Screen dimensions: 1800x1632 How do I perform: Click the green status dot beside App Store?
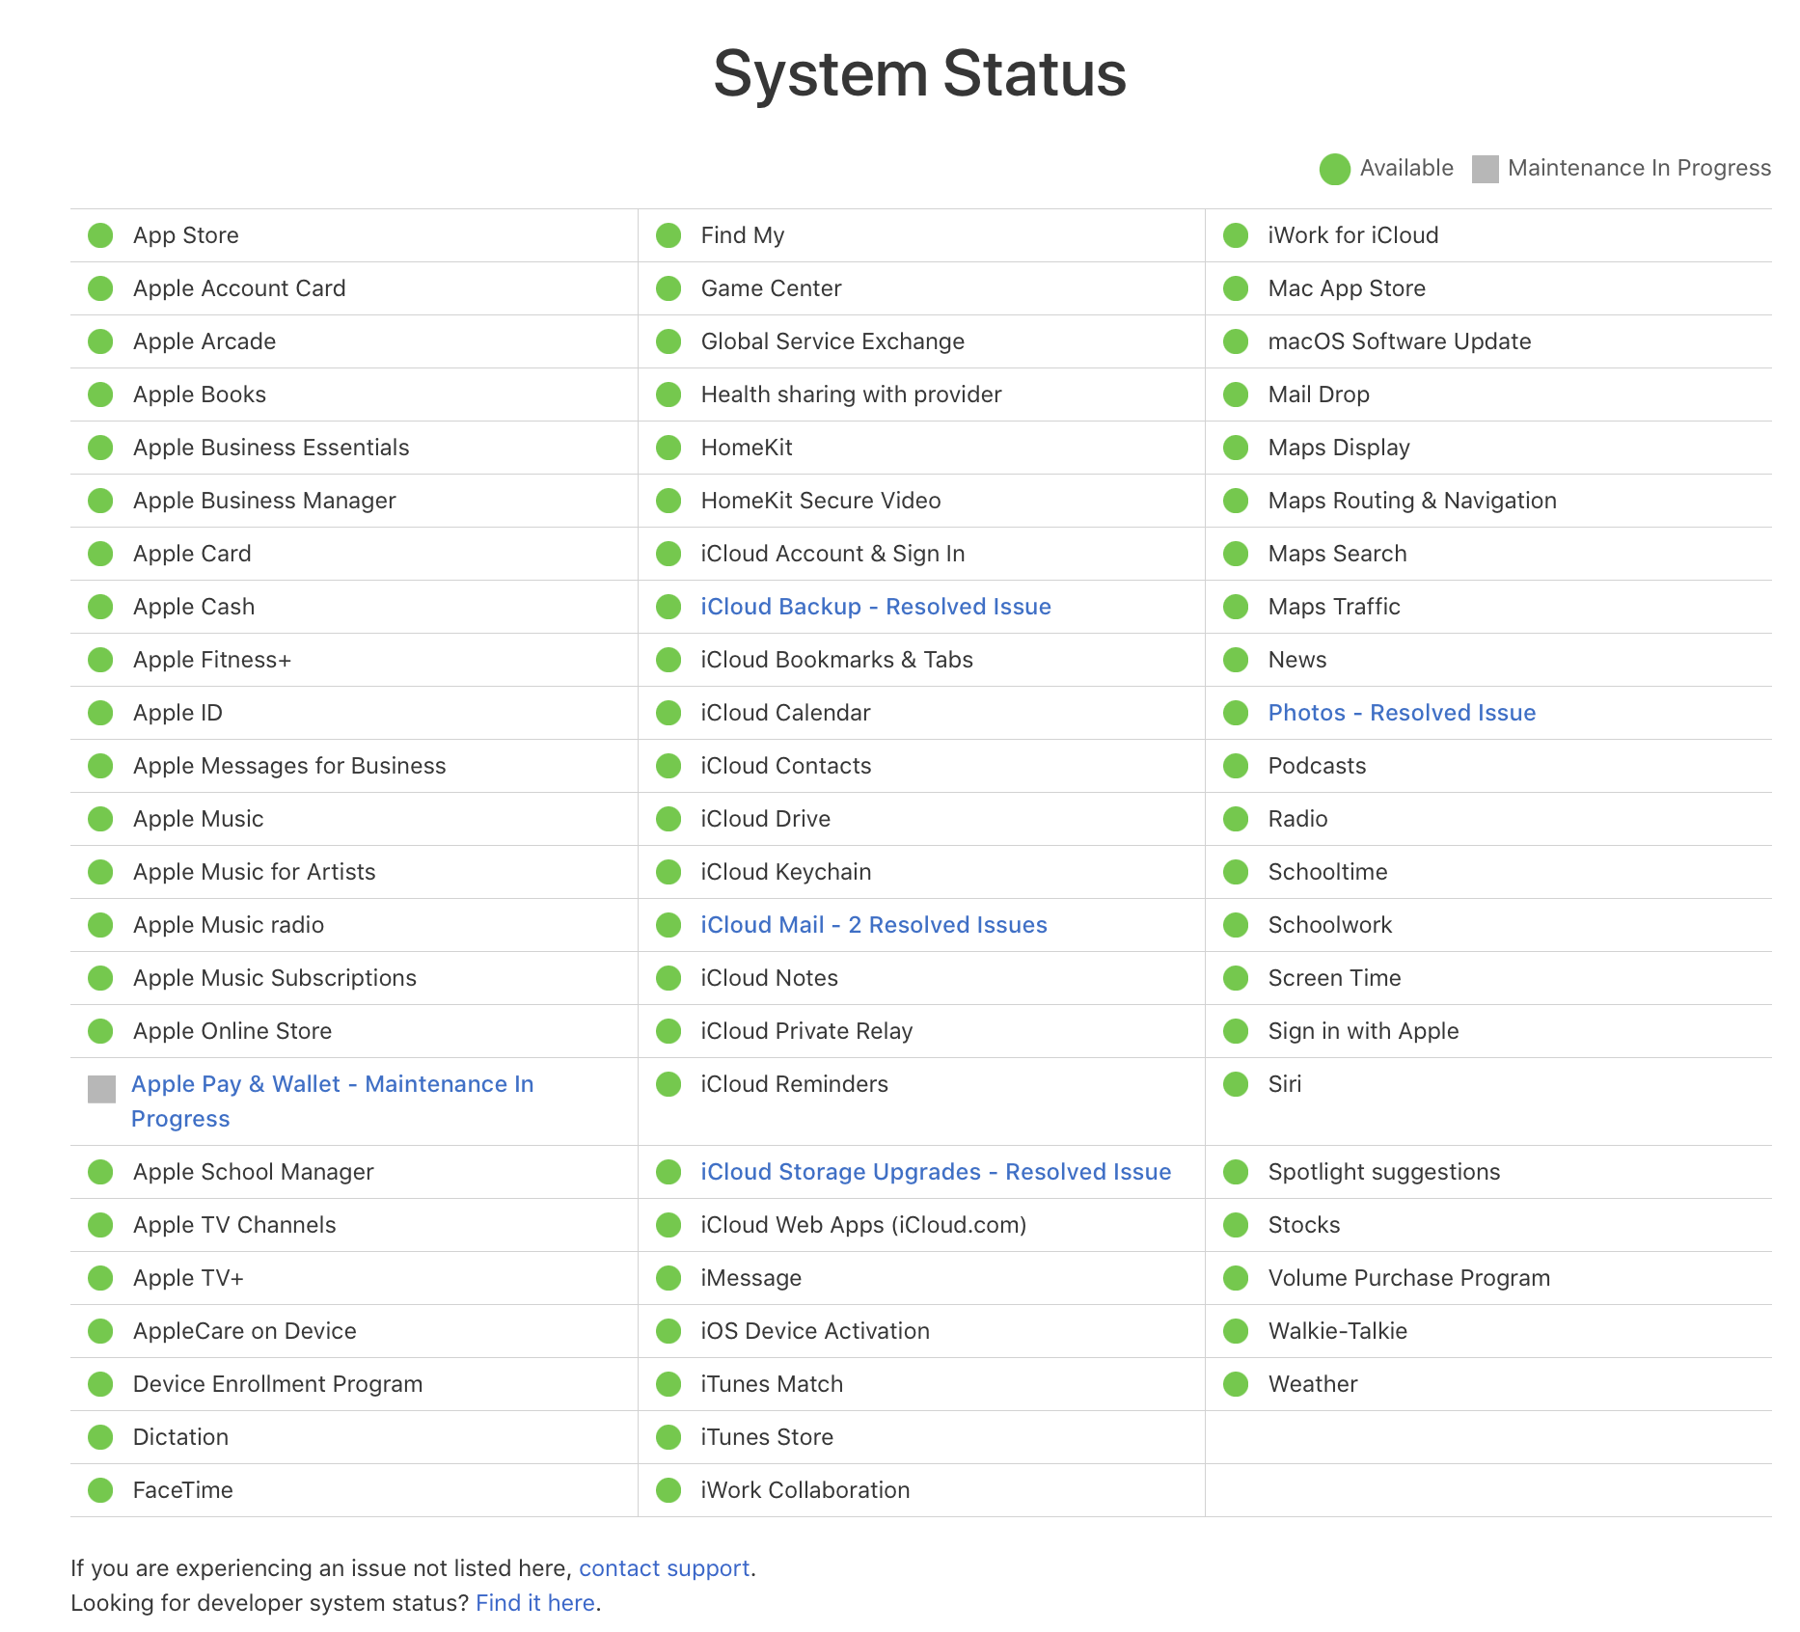[100, 235]
